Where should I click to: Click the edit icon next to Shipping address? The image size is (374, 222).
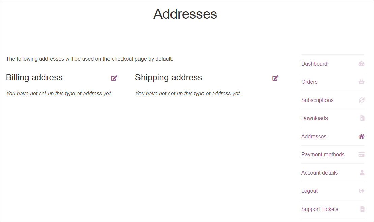click(275, 78)
